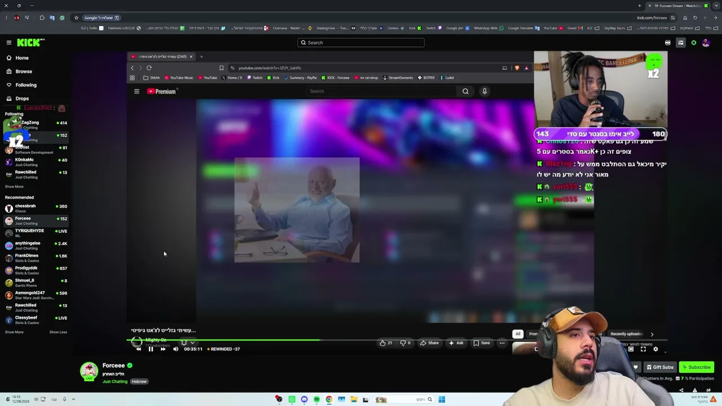Open Browse in Kick sidebar

point(19,72)
